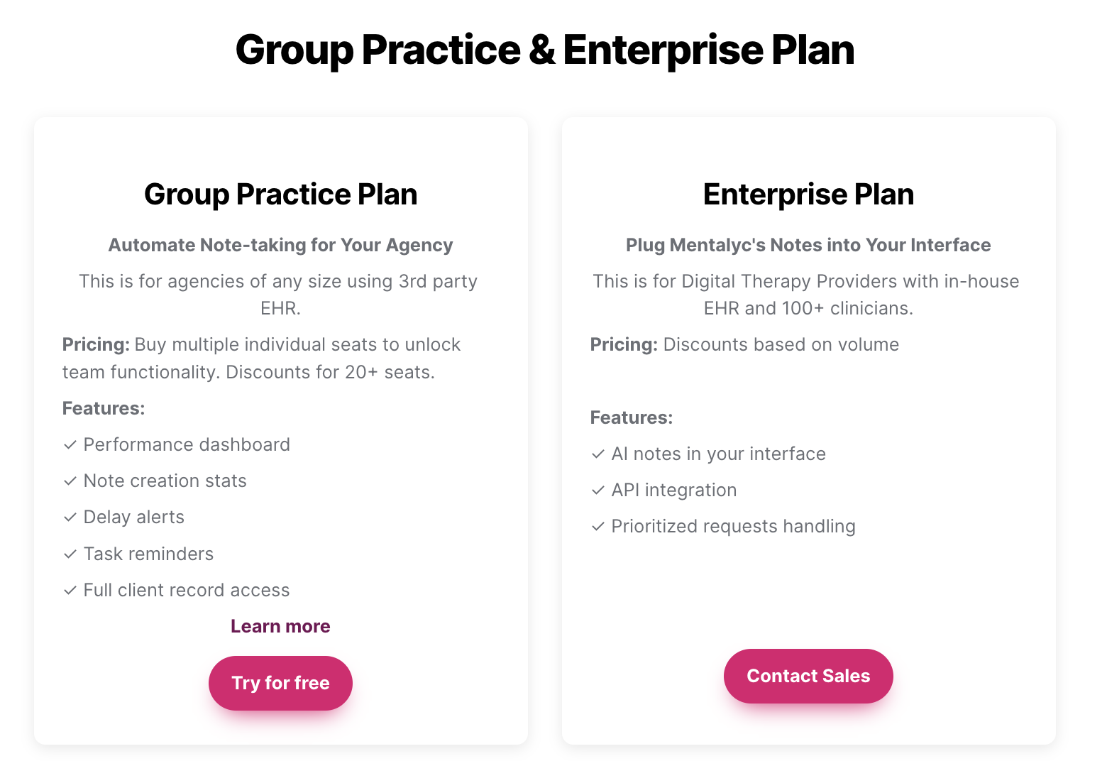
Task: Click the checkmark beside Delay alerts
Action: coord(70,518)
